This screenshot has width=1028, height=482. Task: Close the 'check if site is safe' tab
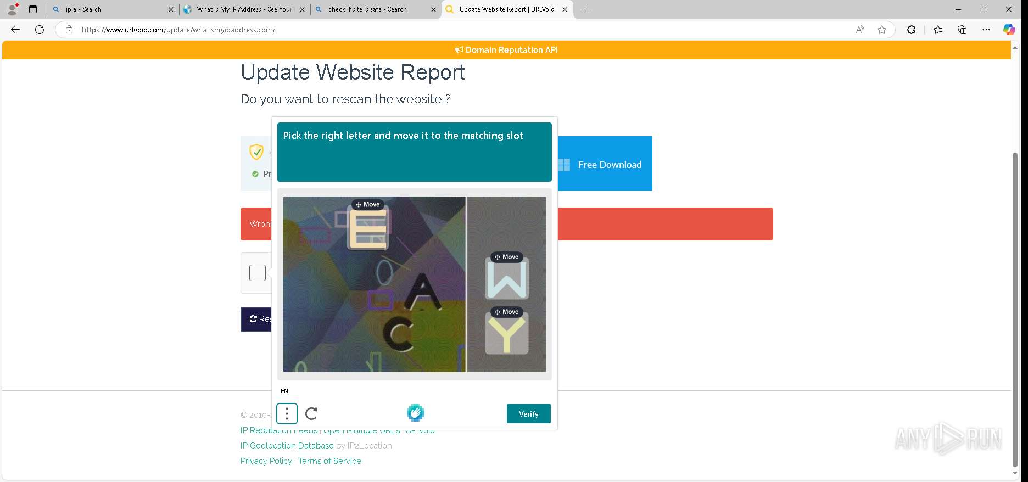[433, 9]
